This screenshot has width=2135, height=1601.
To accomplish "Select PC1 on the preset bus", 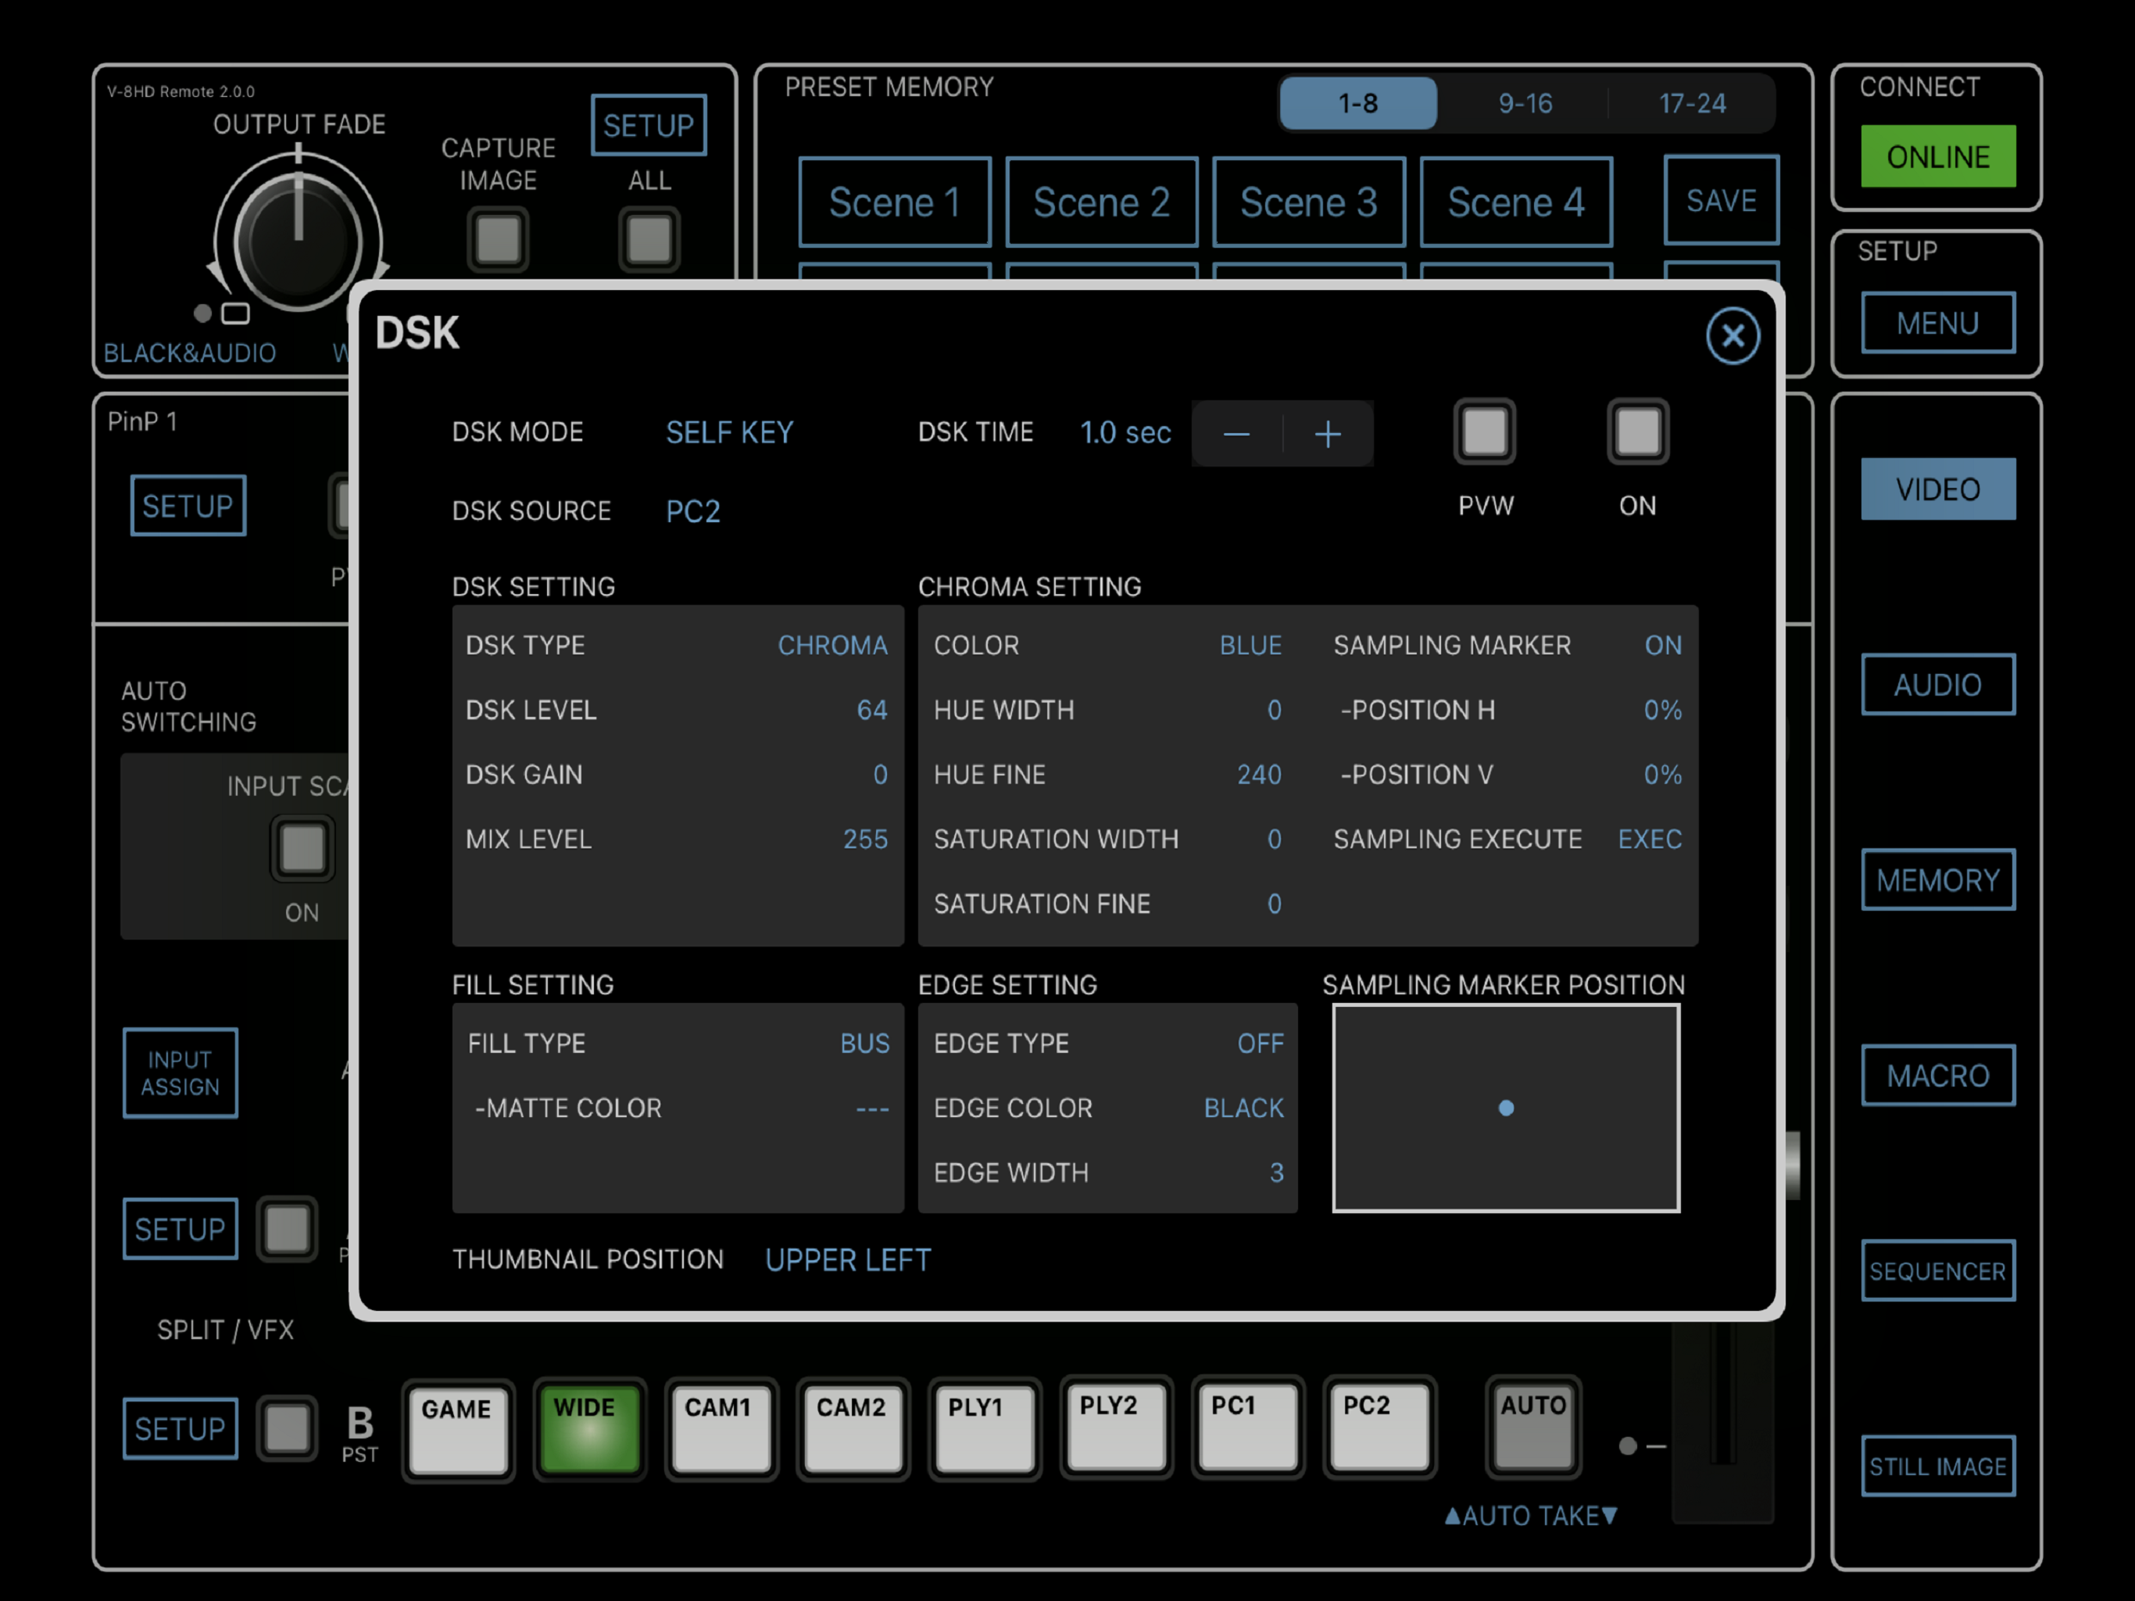I will tap(1248, 1427).
